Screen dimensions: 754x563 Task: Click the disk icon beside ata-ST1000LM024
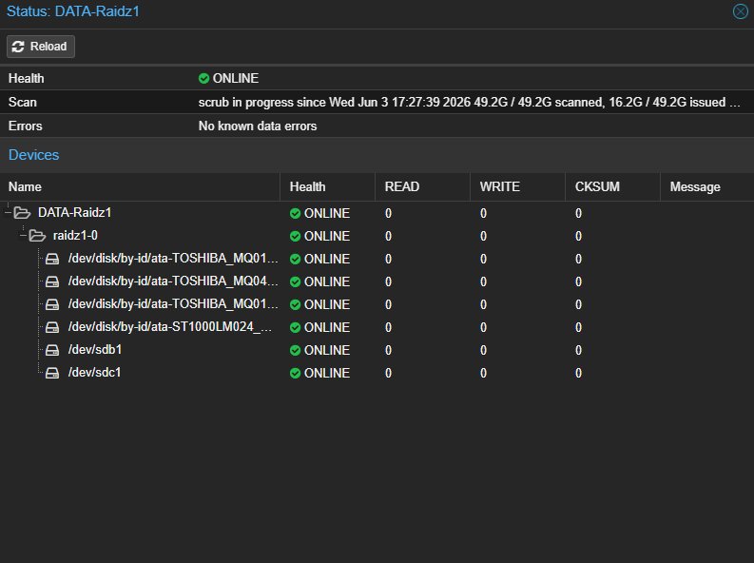[x=52, y=327]
